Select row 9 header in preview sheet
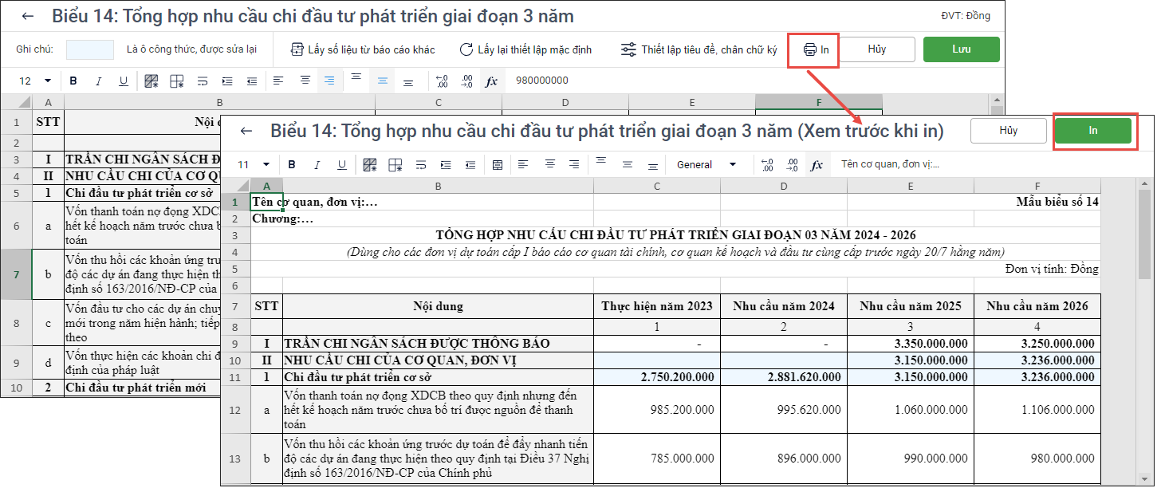The image size is (1161, 492). point(234,344)
